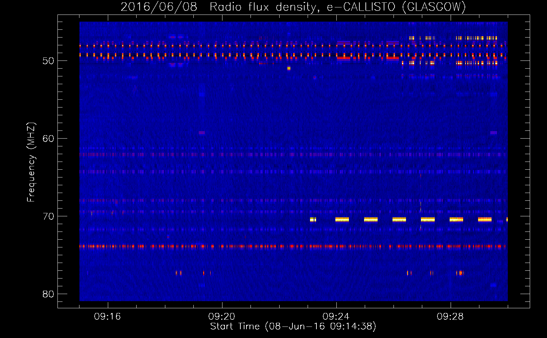Image resolution: width=547 pixels, height=338 pixels.
Task: Select the 70 MHz frequency tick label
Action: pos(48,216)
